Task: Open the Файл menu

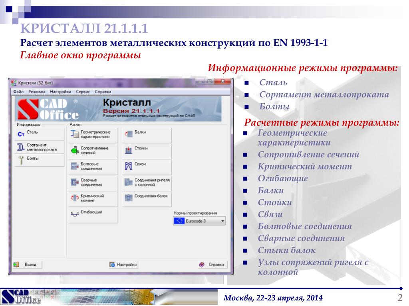Action: (18, 92)
